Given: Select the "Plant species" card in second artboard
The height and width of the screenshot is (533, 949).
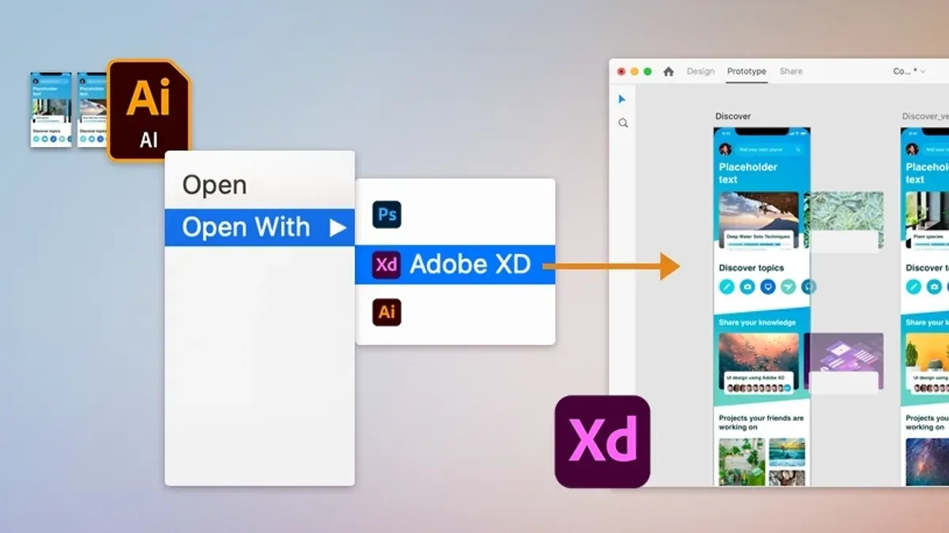Looking at the screenshot, I should click(927, 220).
